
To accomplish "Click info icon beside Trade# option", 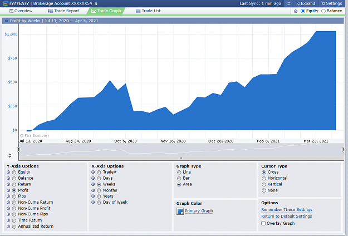I will pyautogui.click(x=93, y=172).
